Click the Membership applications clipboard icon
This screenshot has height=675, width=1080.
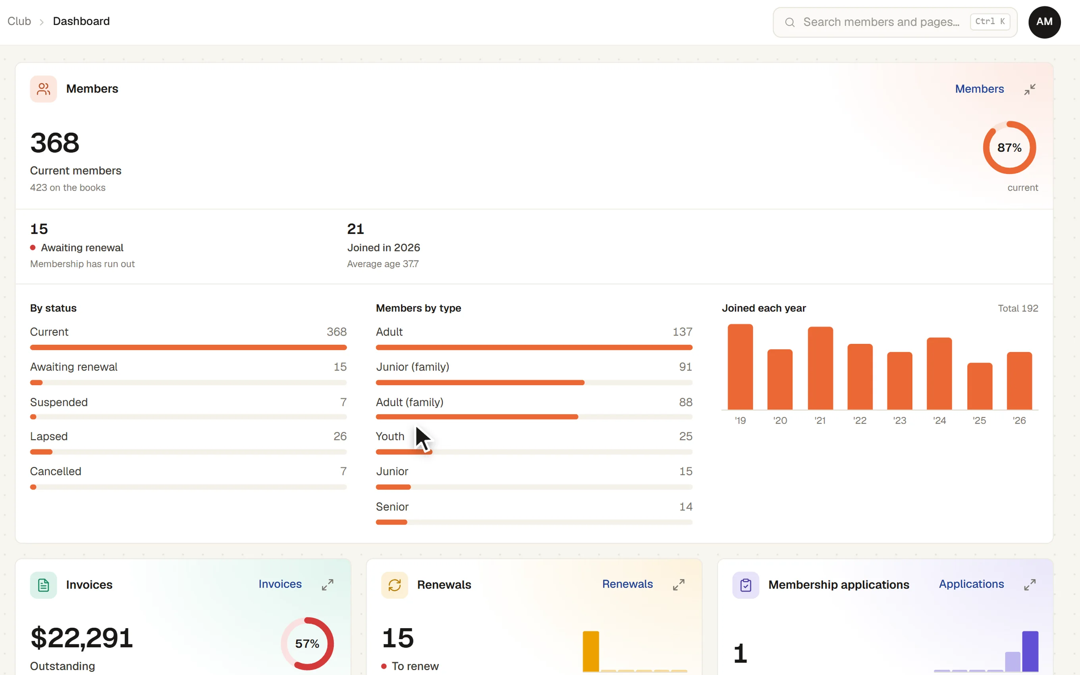coord(746,585)
